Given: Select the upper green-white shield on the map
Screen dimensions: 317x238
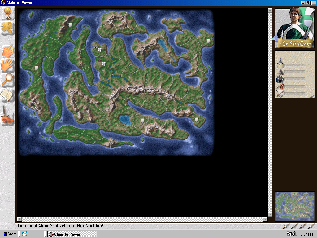Looking at the screenshot, I should 99,50.
